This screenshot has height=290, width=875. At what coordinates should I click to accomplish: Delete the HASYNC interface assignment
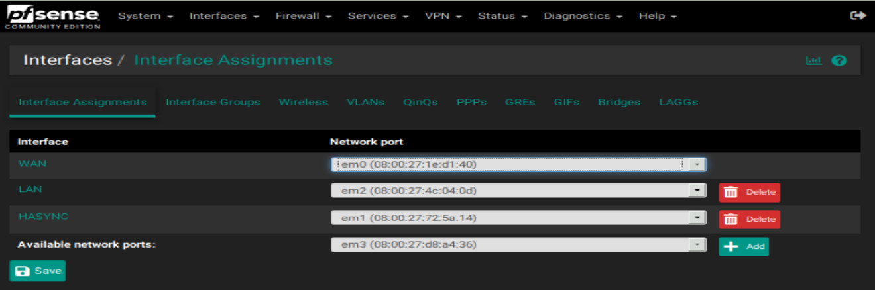click(x=750, y=219)
